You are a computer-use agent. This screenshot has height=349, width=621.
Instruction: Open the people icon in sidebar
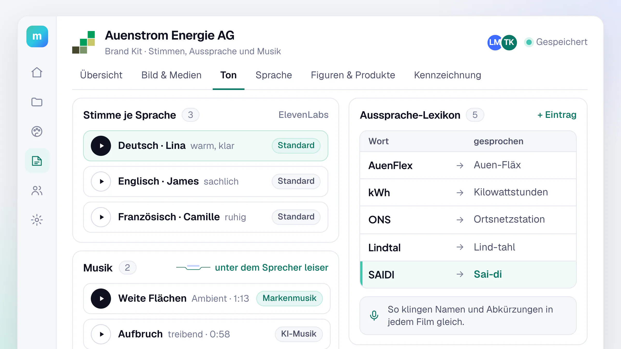37,191
